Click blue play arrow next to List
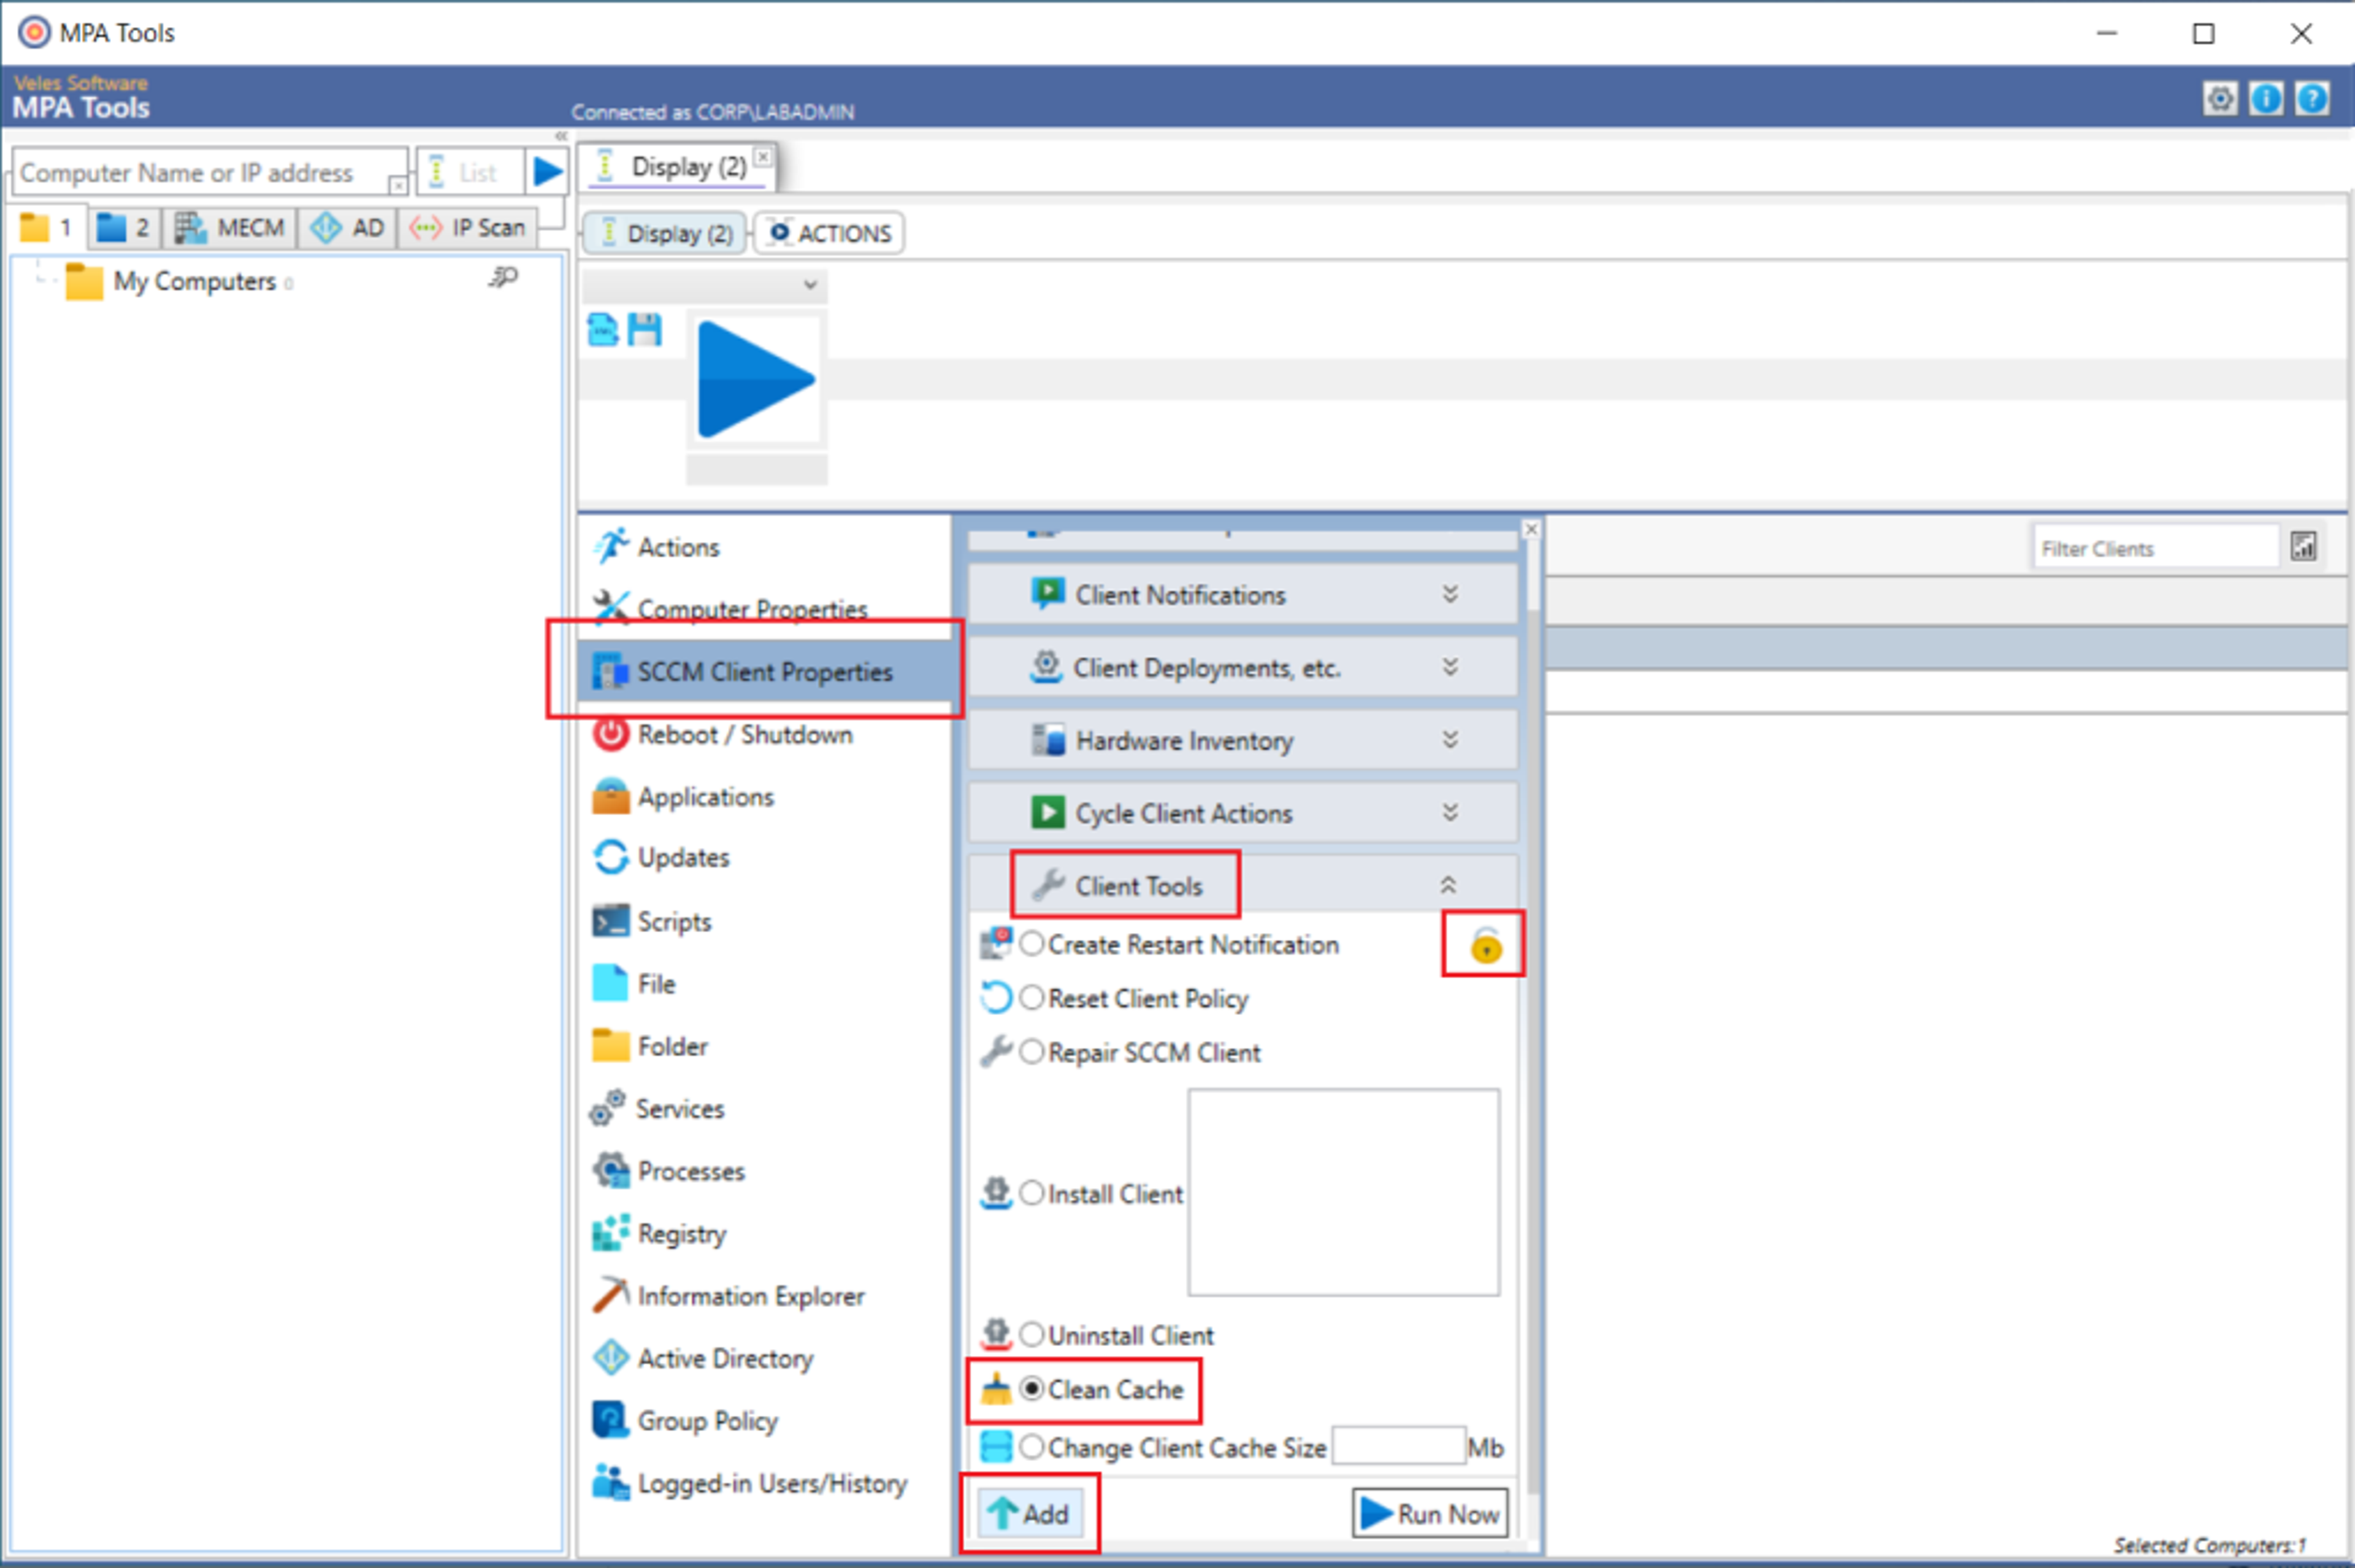Image resolution: width=2355 pixels, height=1568 pixels. 546,172
